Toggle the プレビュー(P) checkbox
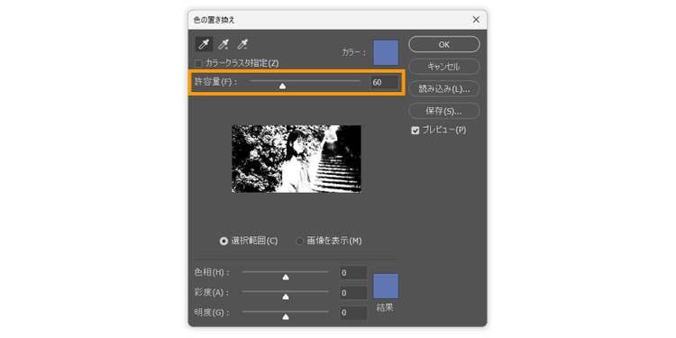 tap(416, 131)
